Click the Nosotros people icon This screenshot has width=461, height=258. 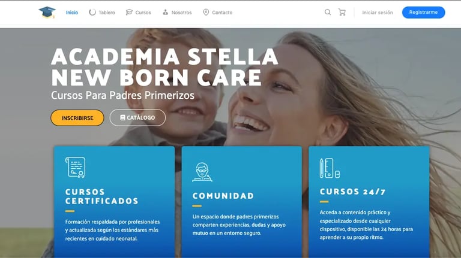pyautogui.click(x=166, y=13)
